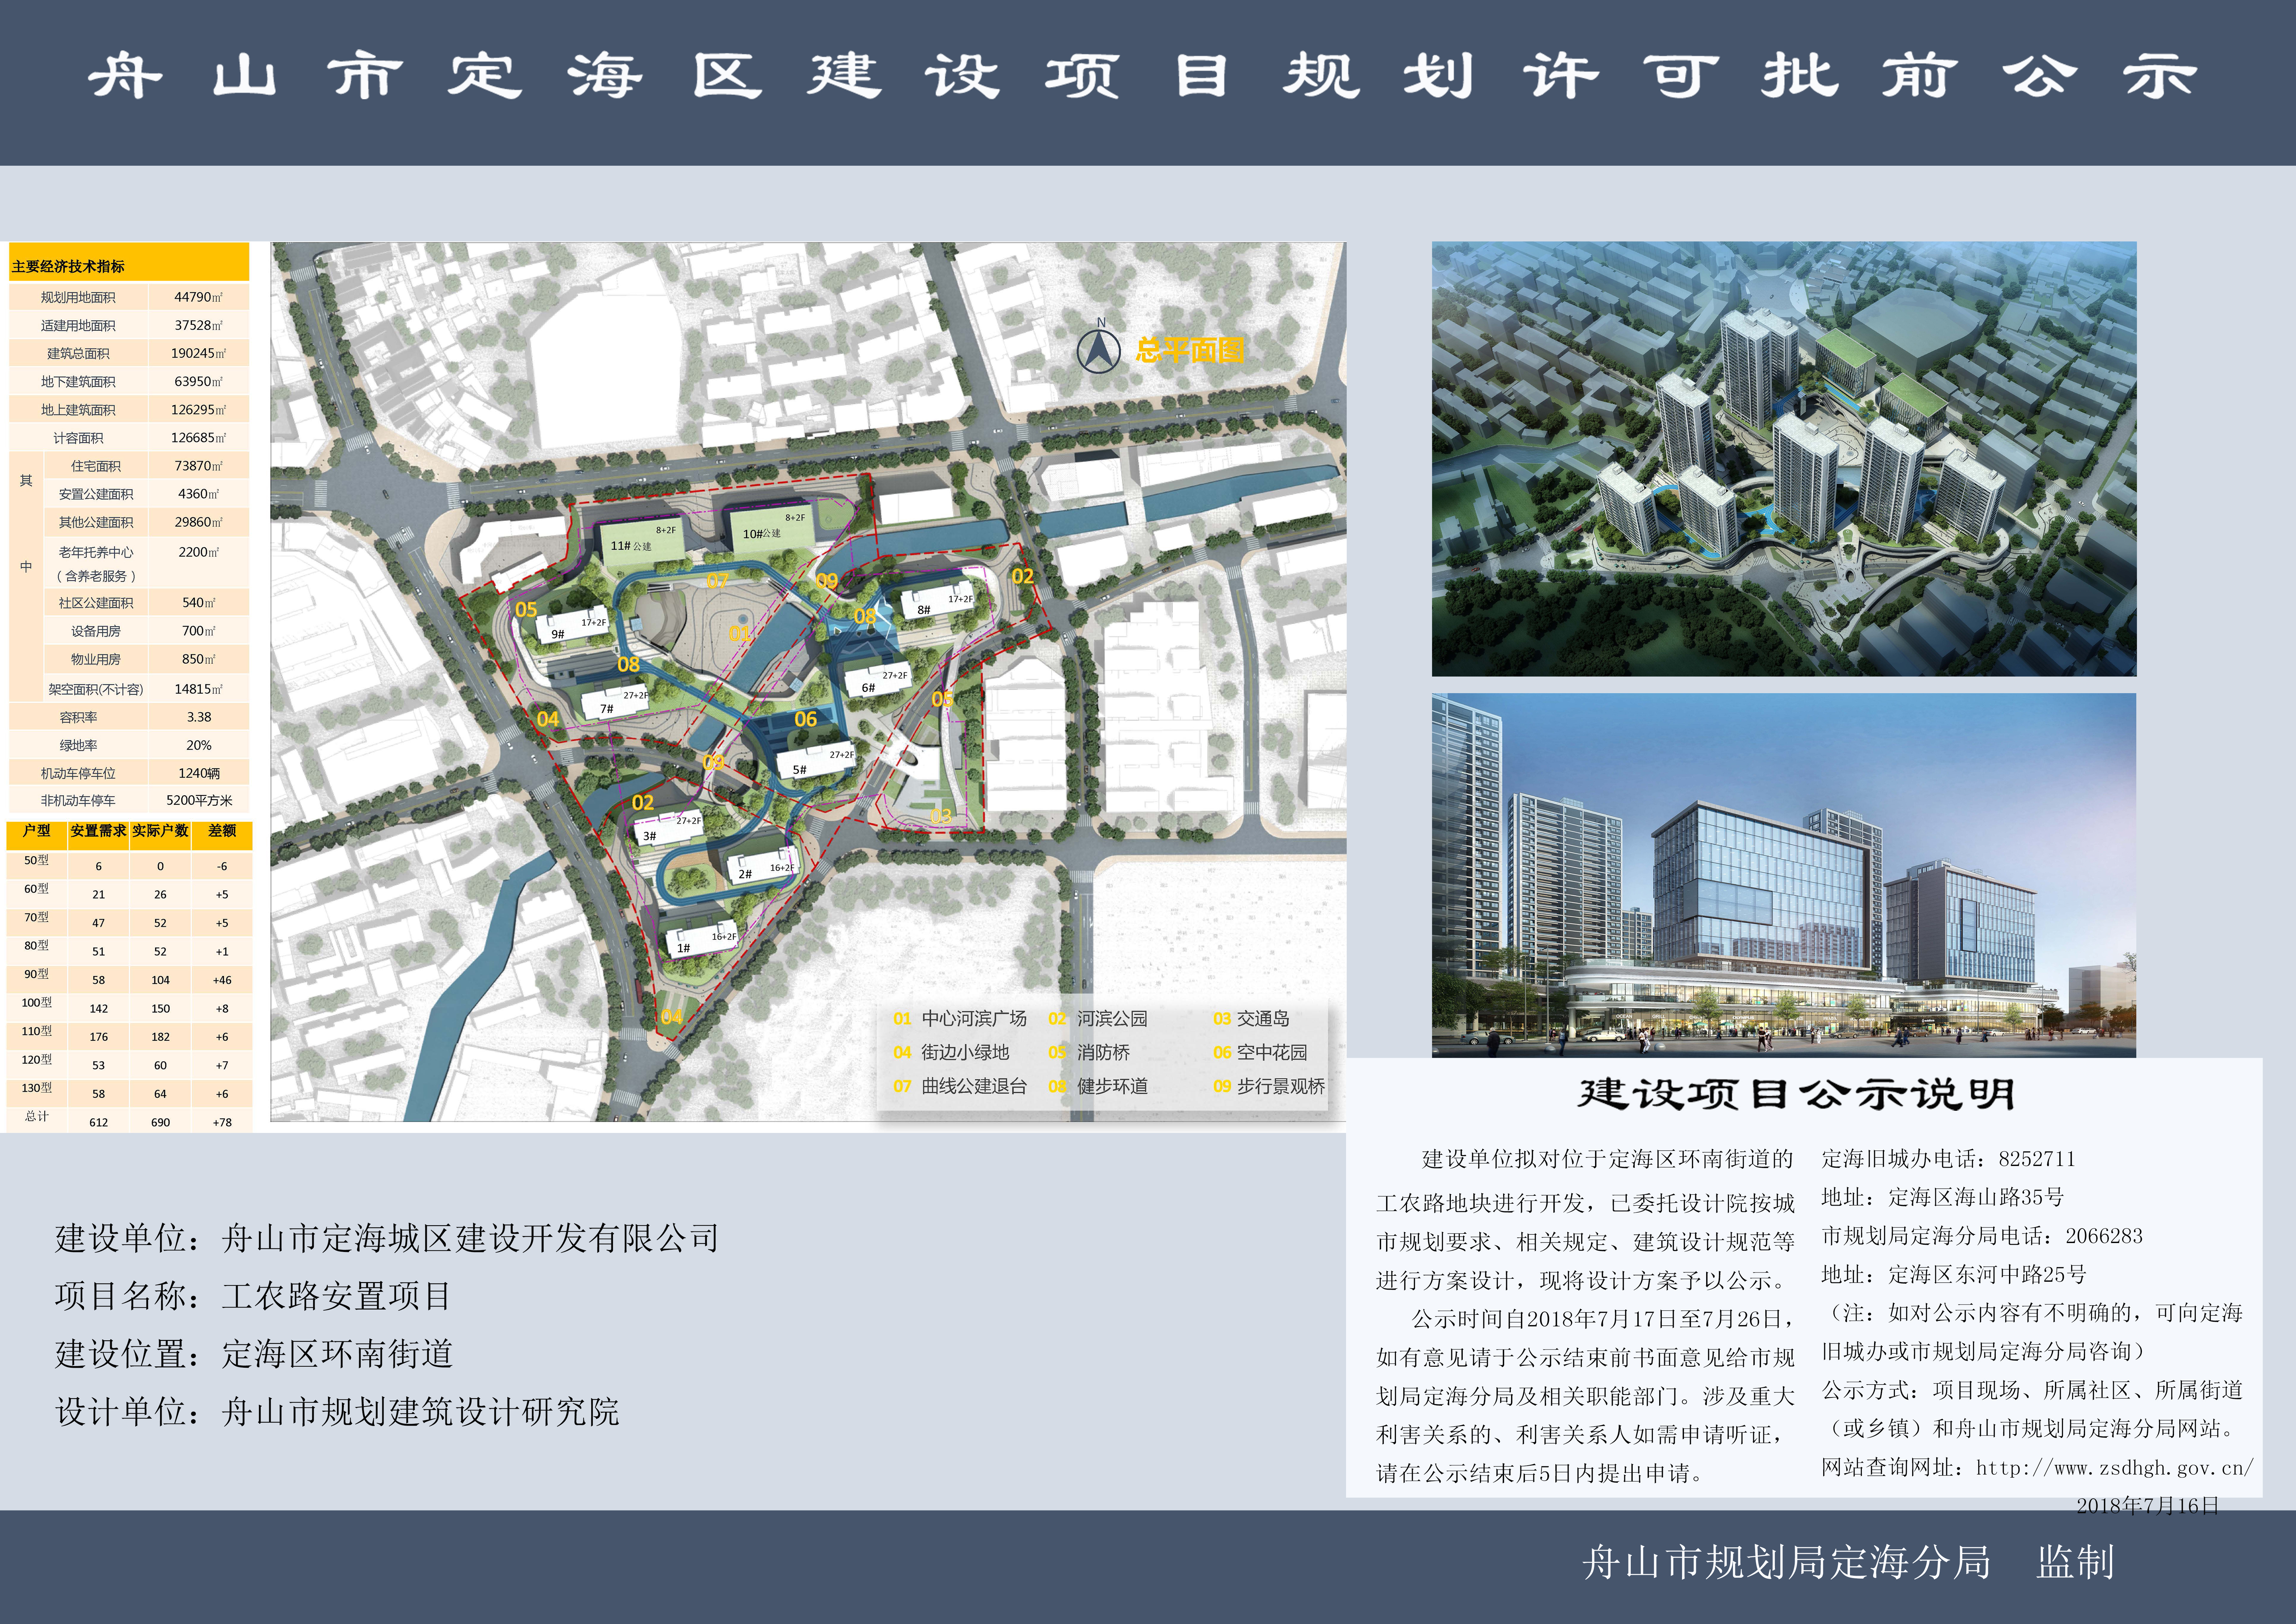This screenshot has height=1624, width=2296.
Task: Select the 110型 actual count 182
Action: tap(160, 1037)
